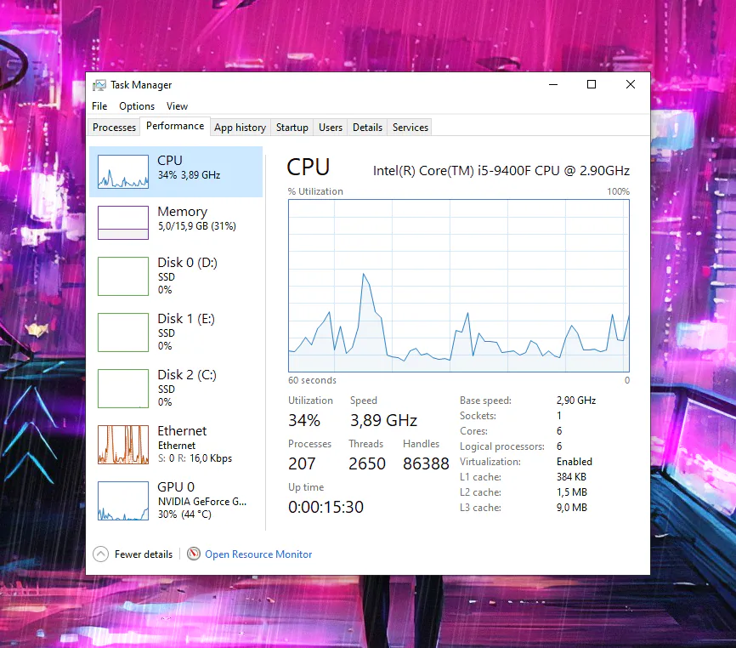Screen dimensions: 736x648
Task: Switch to the Details tab
Action: tap(367, 128)
